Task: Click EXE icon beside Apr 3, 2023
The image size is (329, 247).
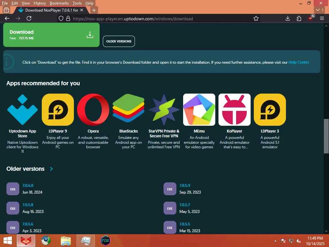Action: tap(13, 227)
